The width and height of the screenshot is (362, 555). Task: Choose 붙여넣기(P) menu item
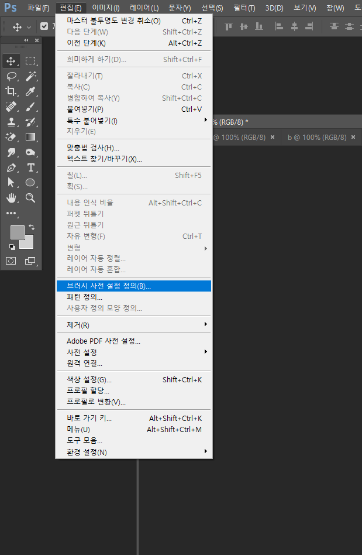pos(133,109)
